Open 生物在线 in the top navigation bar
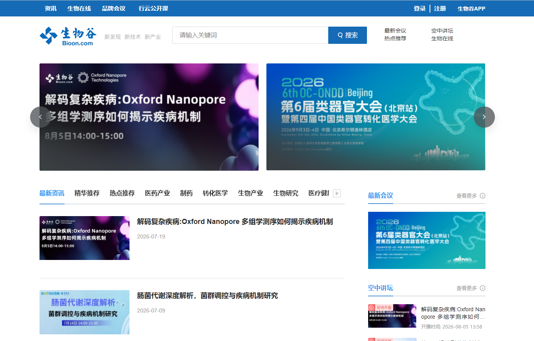The width and height of the screenshot is (534, 341). pyautogui.click(x=79, y=8)
